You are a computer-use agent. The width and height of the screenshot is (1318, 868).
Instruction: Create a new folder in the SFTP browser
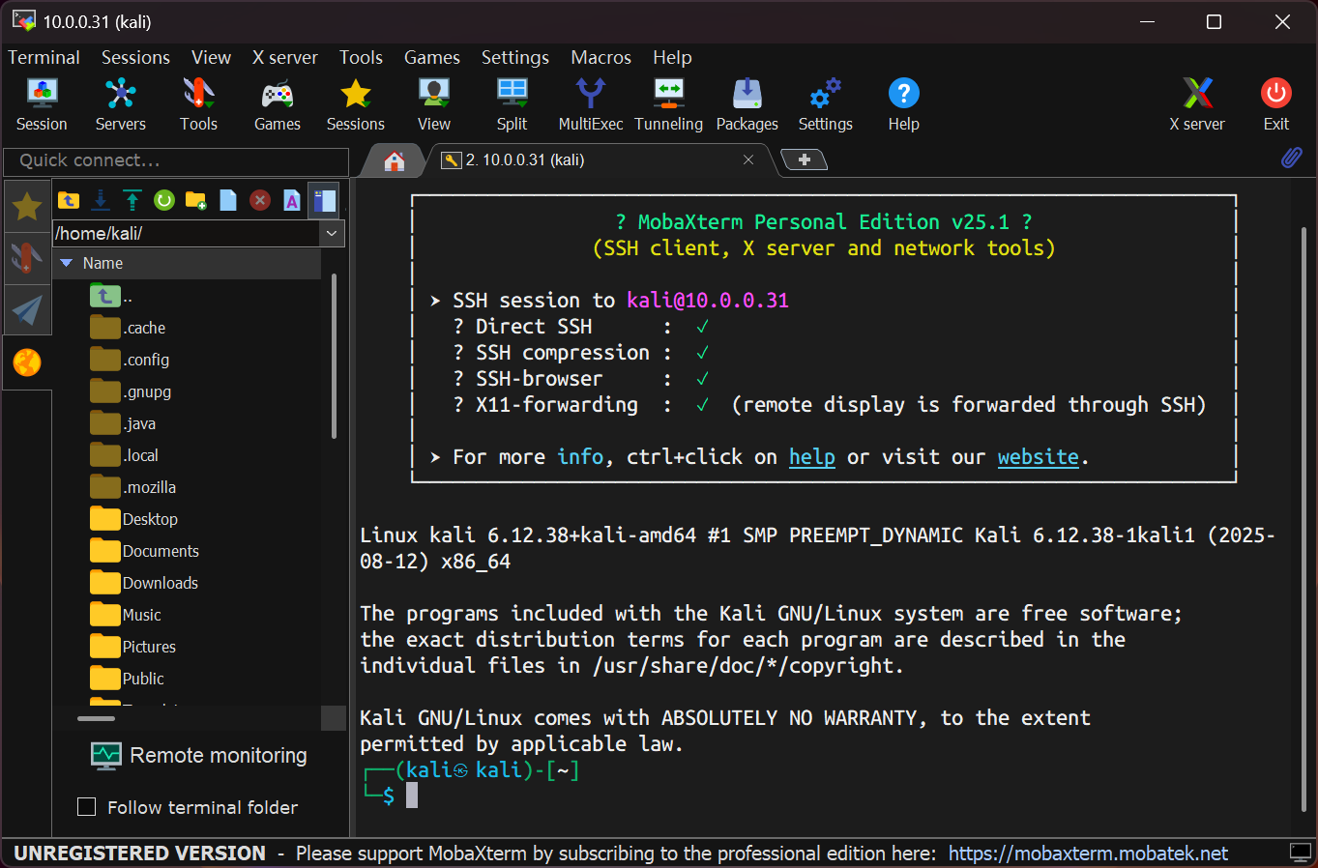point(195,200)
